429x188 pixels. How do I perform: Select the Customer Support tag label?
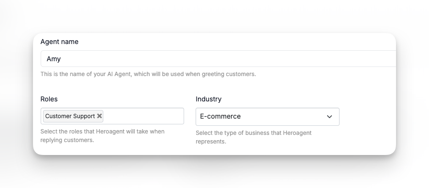(x=70, y=116)
